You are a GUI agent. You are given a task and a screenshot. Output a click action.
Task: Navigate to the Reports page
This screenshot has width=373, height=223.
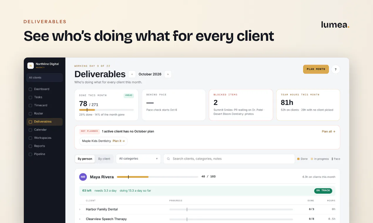click(44, 146)
